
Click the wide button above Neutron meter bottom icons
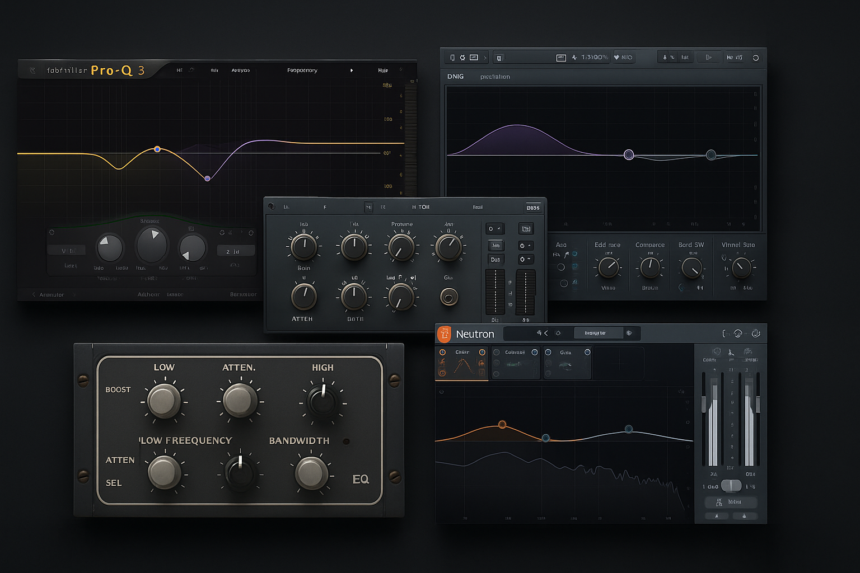coord(731,502)
